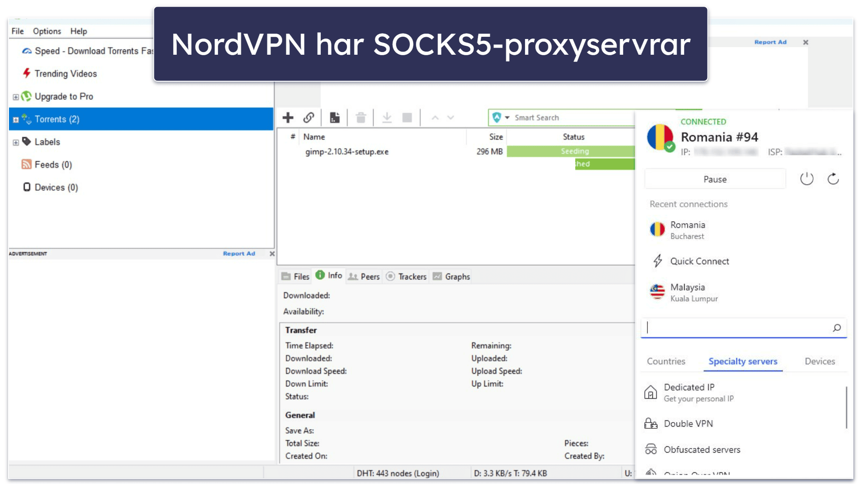Click the Remove Torrent trash icon
861x484 pixels.
click(x=361, y=118)
